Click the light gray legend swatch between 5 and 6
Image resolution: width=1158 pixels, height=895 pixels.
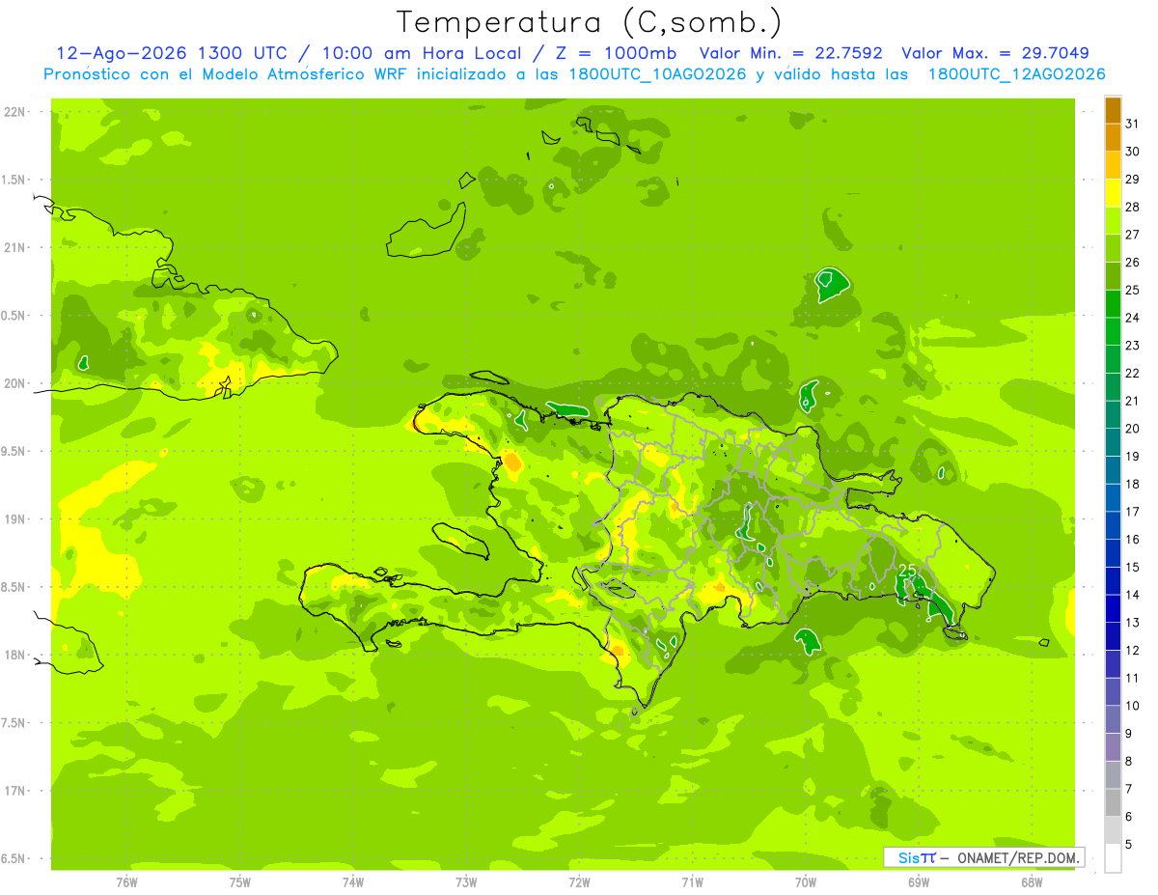pos(1113,830)
